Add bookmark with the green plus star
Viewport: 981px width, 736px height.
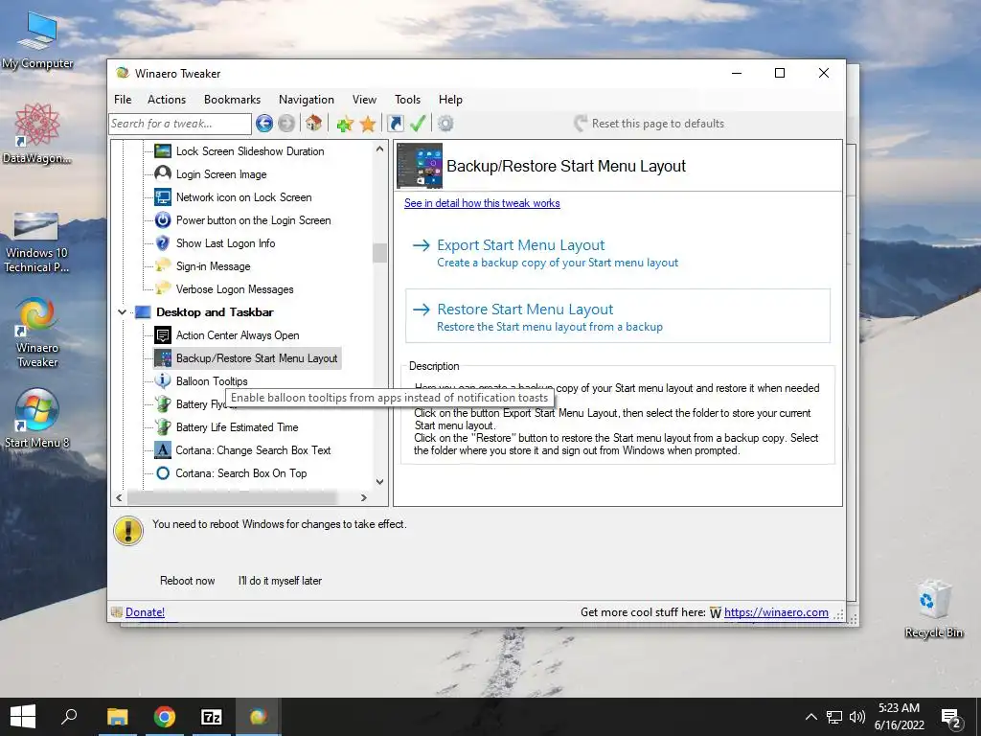click(x=345, y=124)
